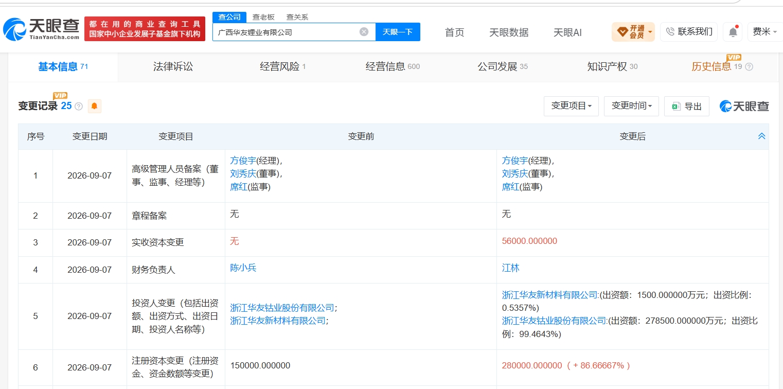Click the 联系我们 button
The width and height of the screenshot is (783, 389).
[689, 32]
